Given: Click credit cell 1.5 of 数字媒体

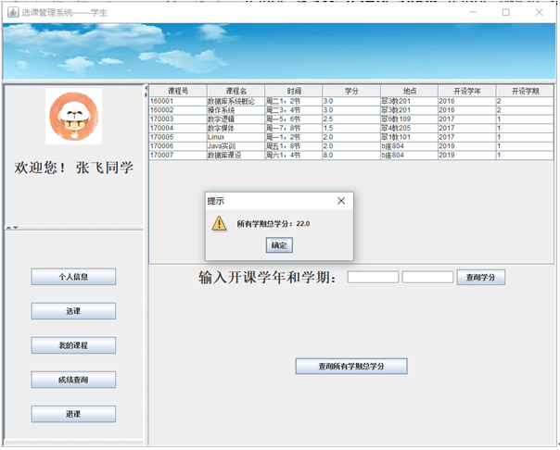Looking at the screenshot, I should click(351, 128).
